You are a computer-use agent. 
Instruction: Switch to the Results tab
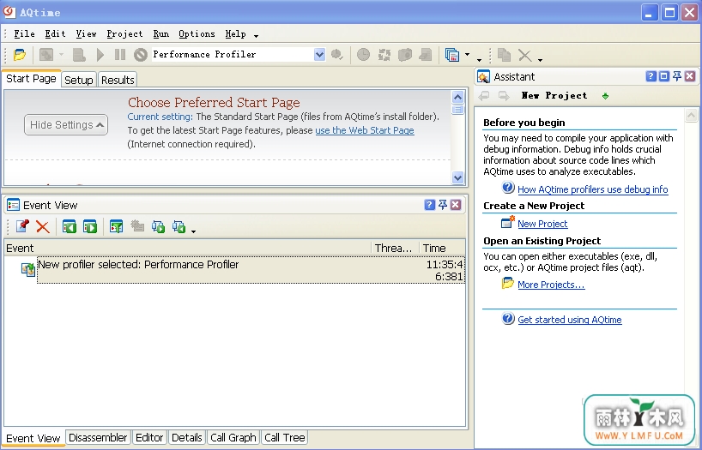[x=118, y=80]
